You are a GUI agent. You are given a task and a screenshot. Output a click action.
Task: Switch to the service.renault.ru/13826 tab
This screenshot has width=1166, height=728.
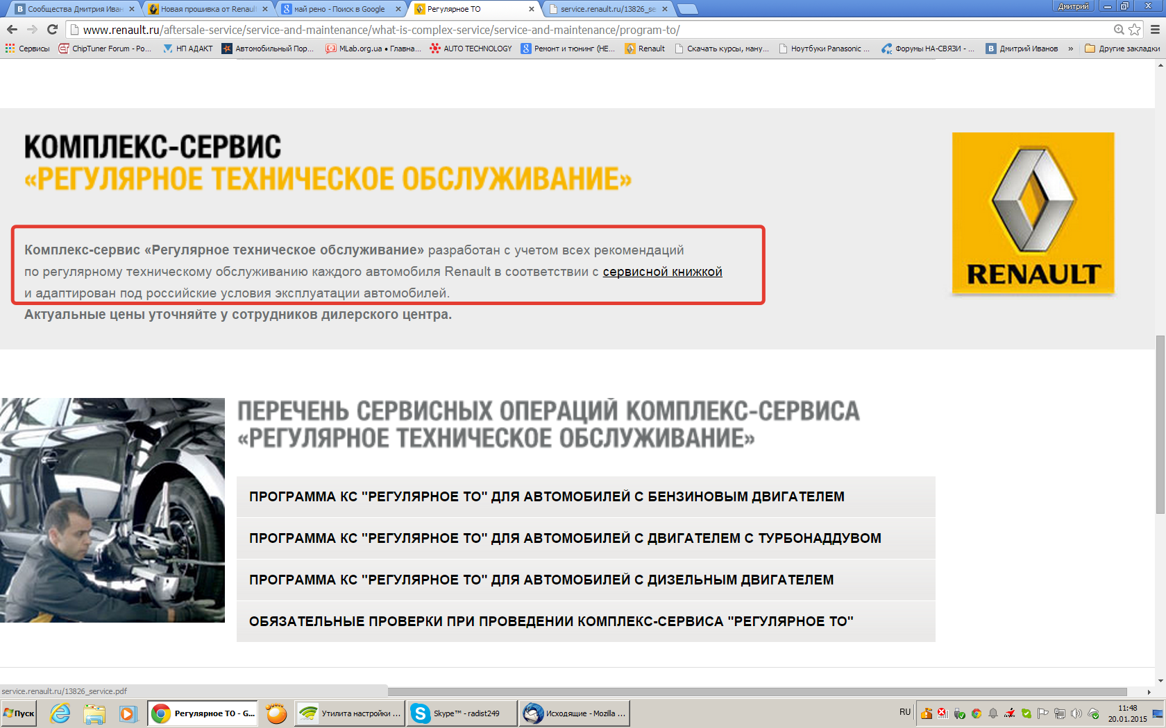pos(607,9)
